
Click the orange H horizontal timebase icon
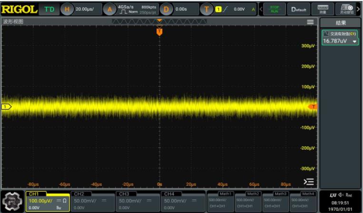67,9
